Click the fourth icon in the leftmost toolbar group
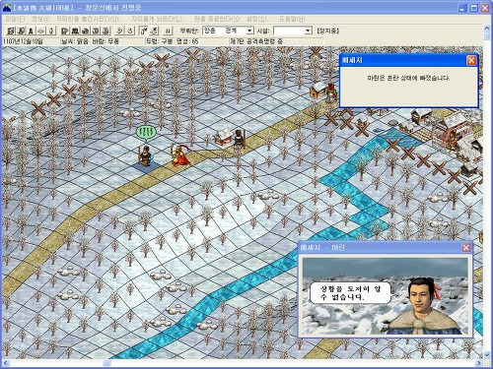 pos(40,31)
